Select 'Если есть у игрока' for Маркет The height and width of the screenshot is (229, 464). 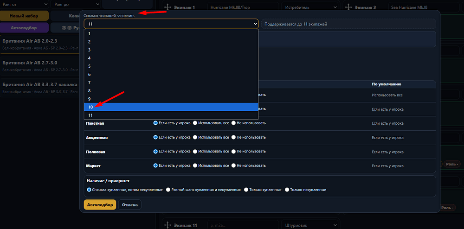(155, 165)
